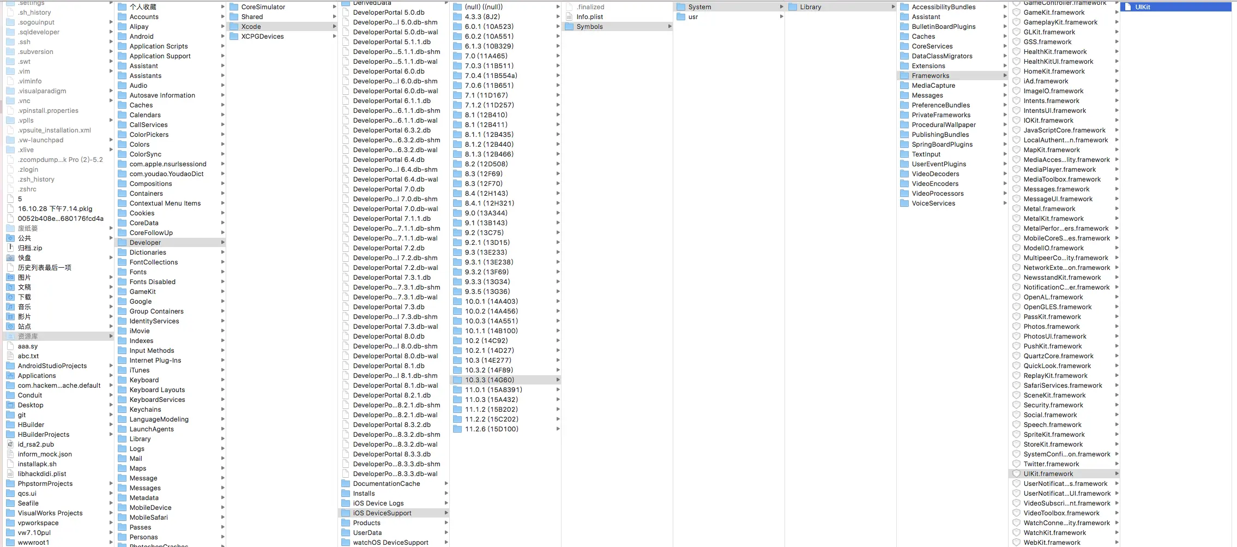The image size is (1237, 547).
Task: Select "VideoToolbox.framework" in the frameworks list
Action: pyautogui.click(x=1061, y=513)
